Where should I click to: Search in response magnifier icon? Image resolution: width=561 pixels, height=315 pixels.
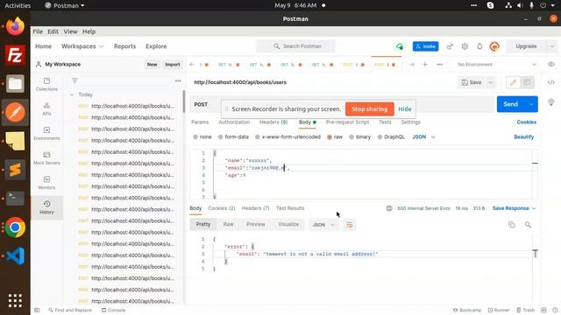click(x=528, y=225)
